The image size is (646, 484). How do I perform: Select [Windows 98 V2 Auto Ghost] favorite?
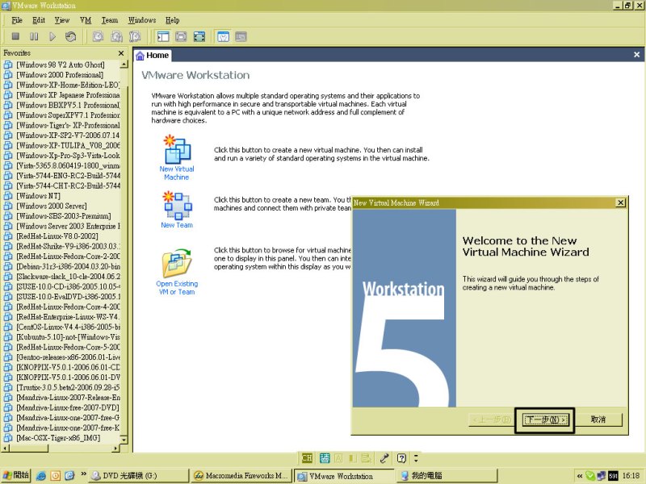[x=61, y=65]
